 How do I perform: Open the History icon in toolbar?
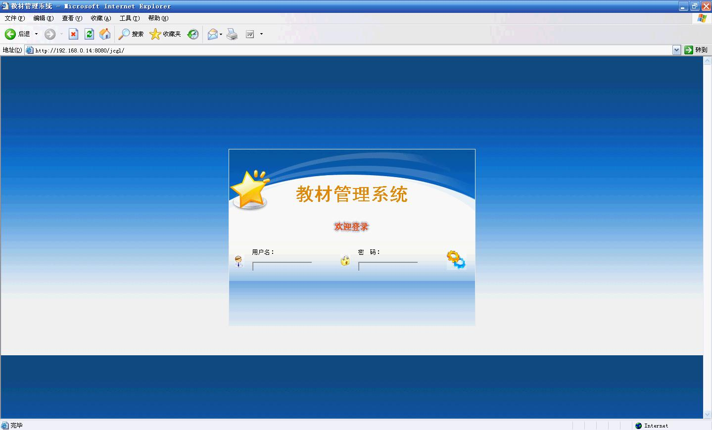(193, 34)
